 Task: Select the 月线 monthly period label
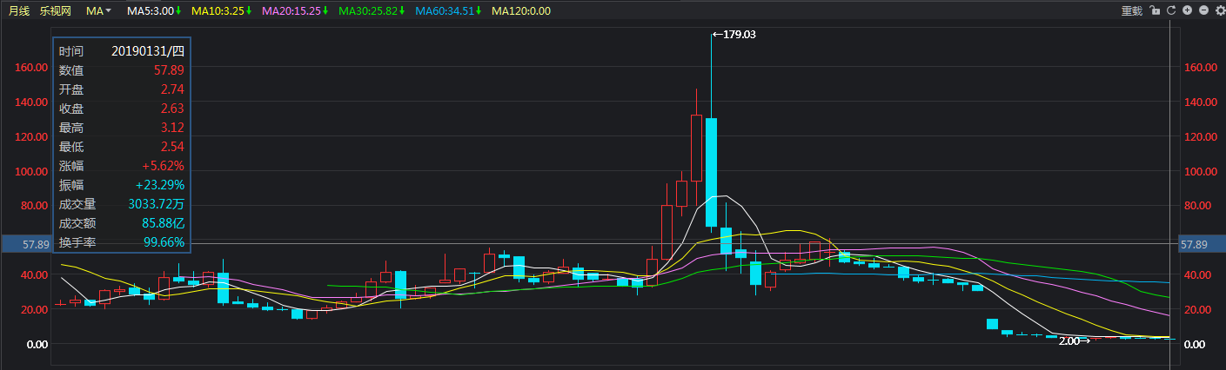(19, 10)
